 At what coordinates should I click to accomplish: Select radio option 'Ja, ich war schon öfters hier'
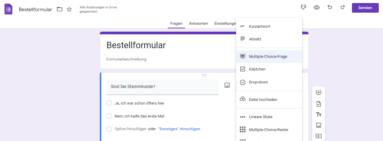click(x=109, y=103)
